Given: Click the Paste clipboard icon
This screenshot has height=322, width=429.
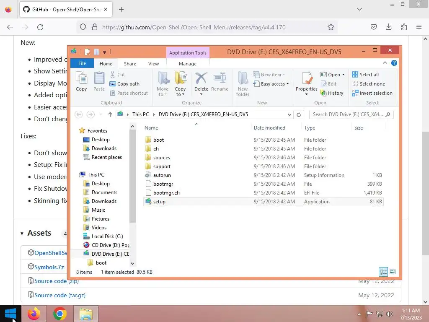Looking at the screenshot, I should click(x=99, y=78).
